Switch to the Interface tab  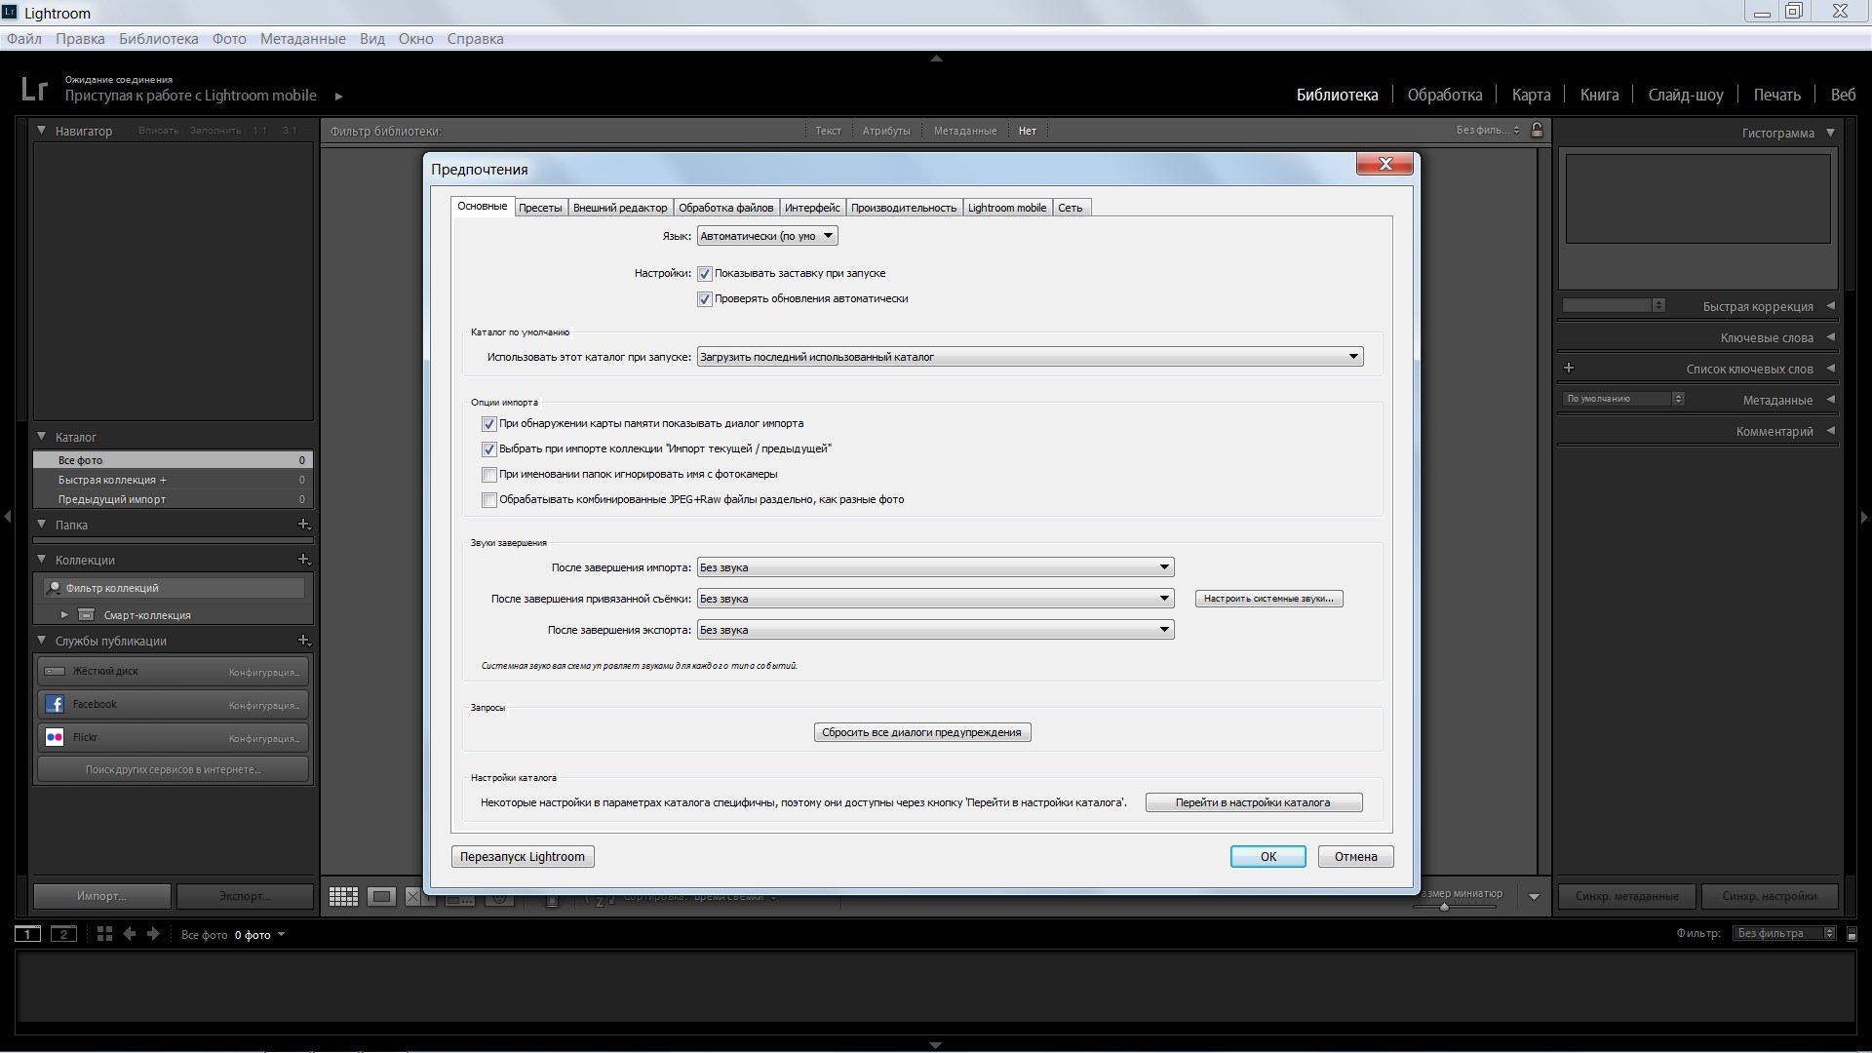point(812,208)
